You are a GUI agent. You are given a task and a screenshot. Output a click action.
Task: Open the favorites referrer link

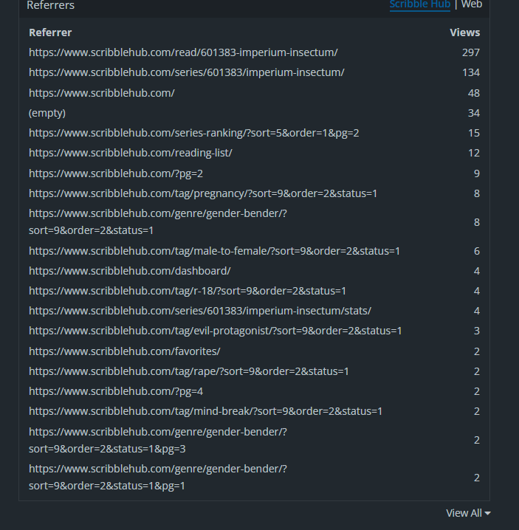pyautogui.click(x=125, y=351)
